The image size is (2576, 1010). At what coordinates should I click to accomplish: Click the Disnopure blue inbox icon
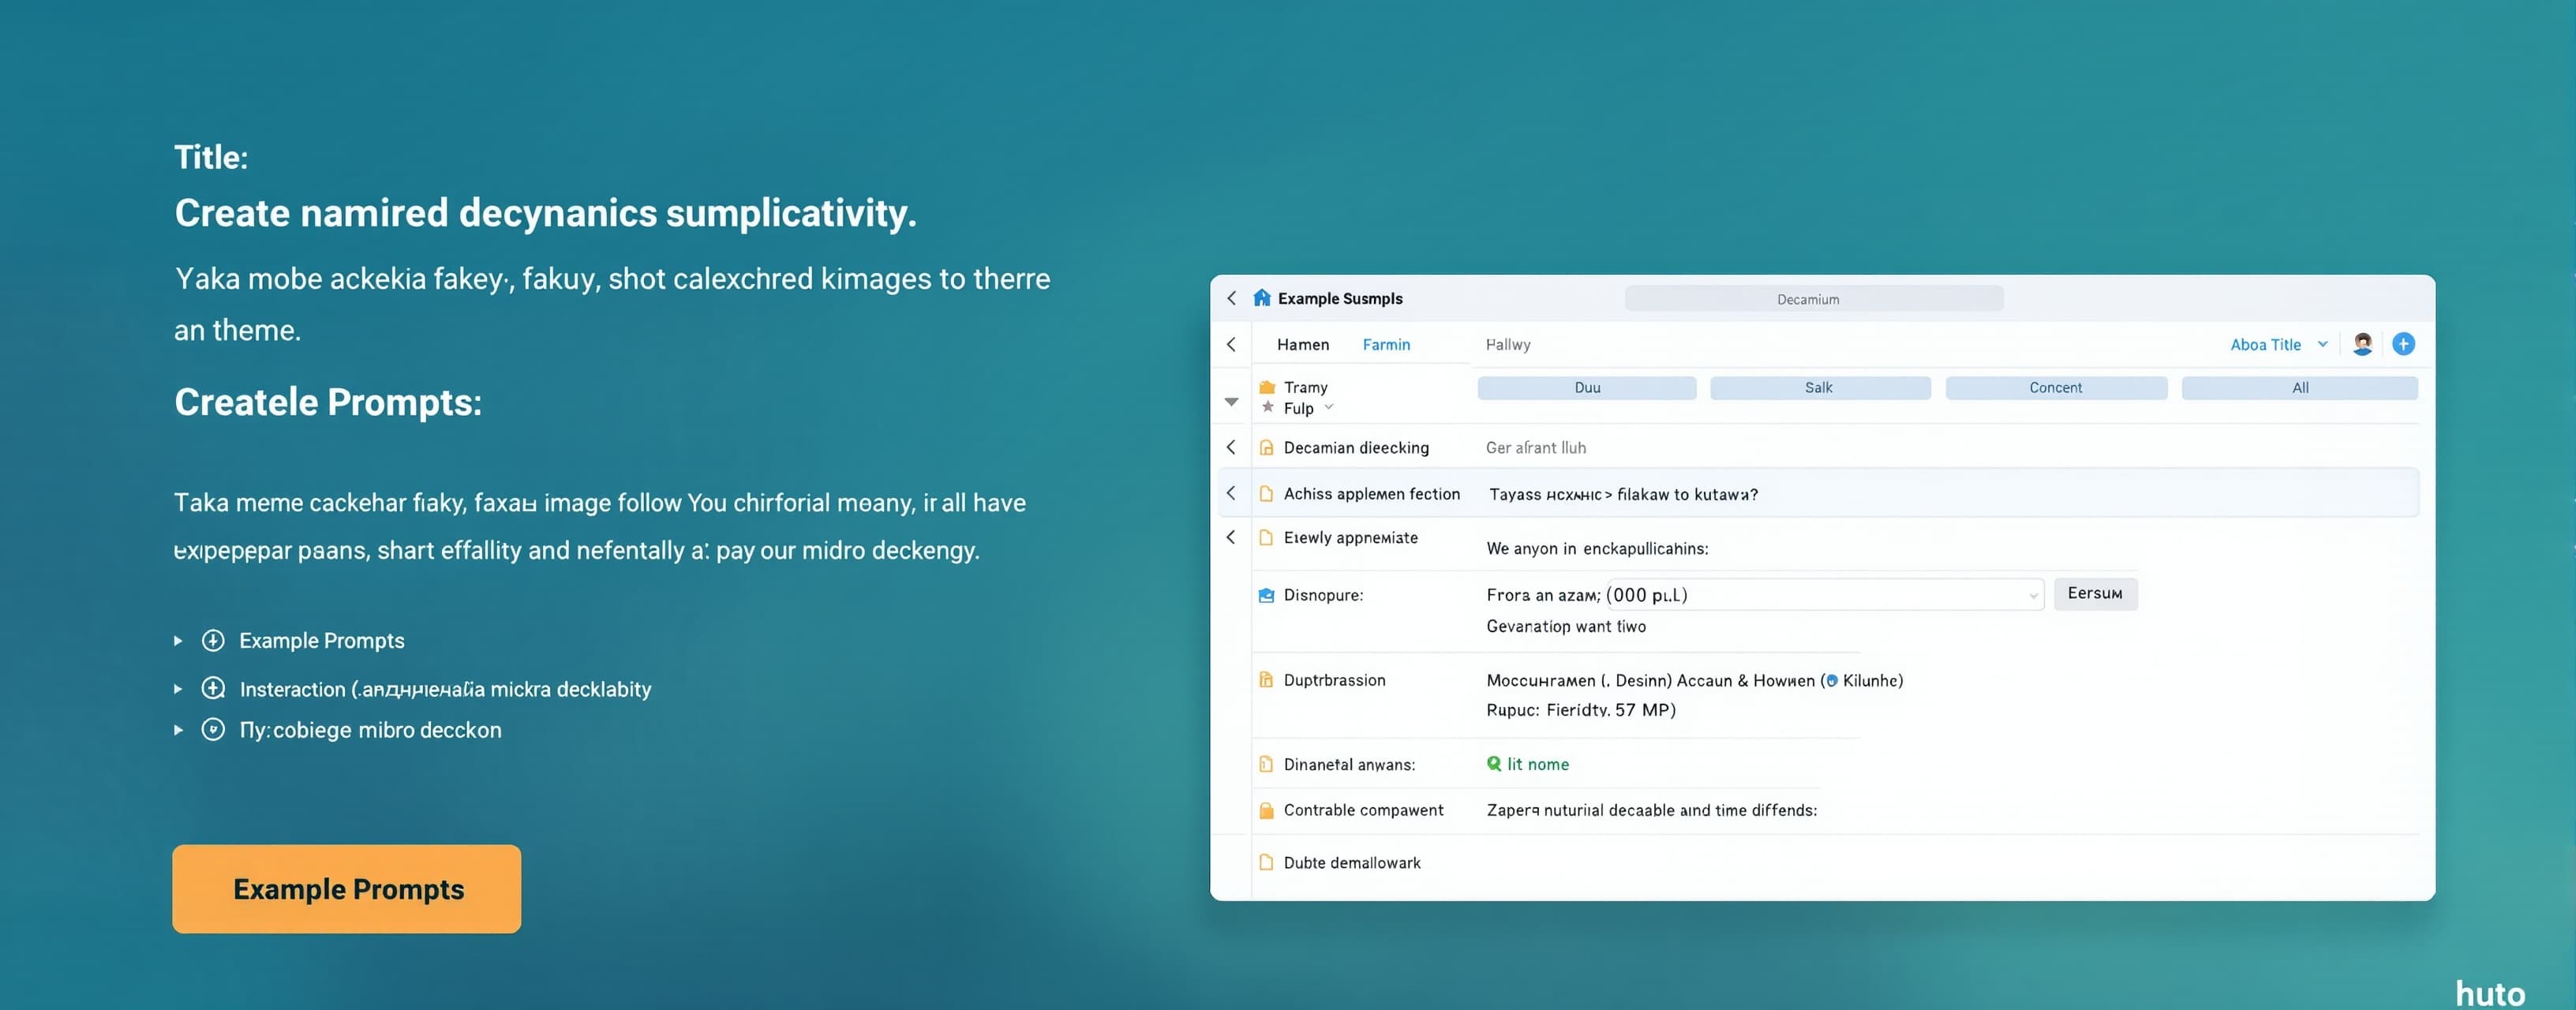pos(1266,595)
